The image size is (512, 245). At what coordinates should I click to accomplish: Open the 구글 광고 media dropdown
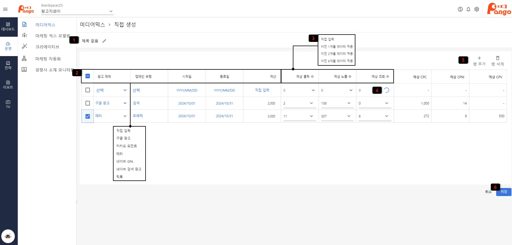coord(125,103)
